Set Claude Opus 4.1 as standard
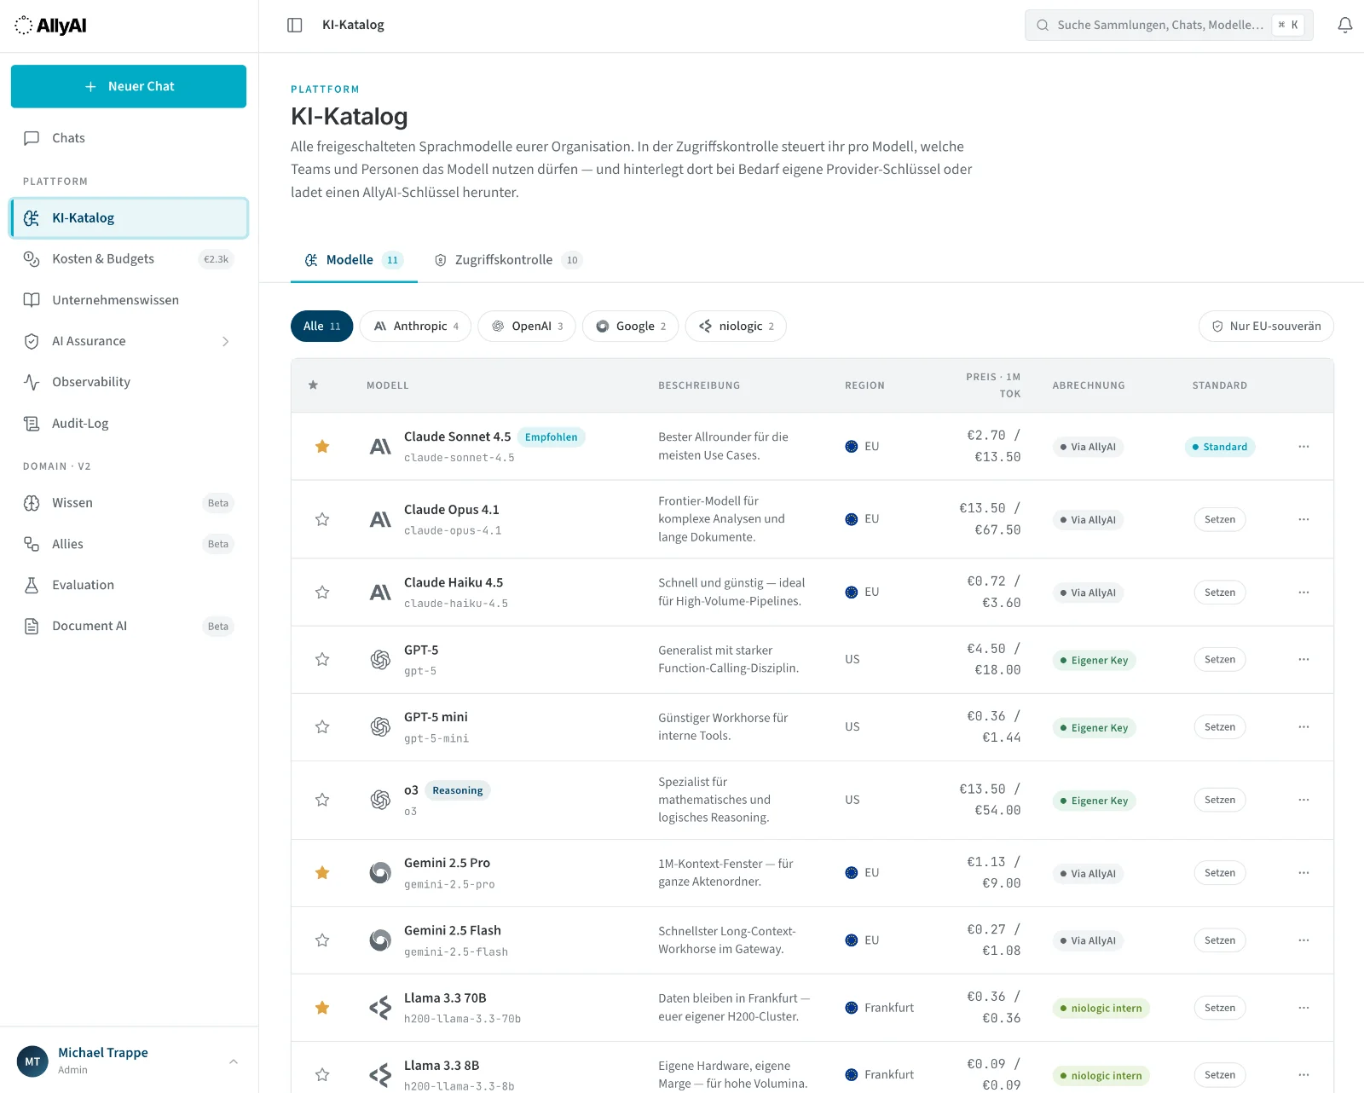The height and width of the screenshot is (1093, 1364). point(1220,519)
